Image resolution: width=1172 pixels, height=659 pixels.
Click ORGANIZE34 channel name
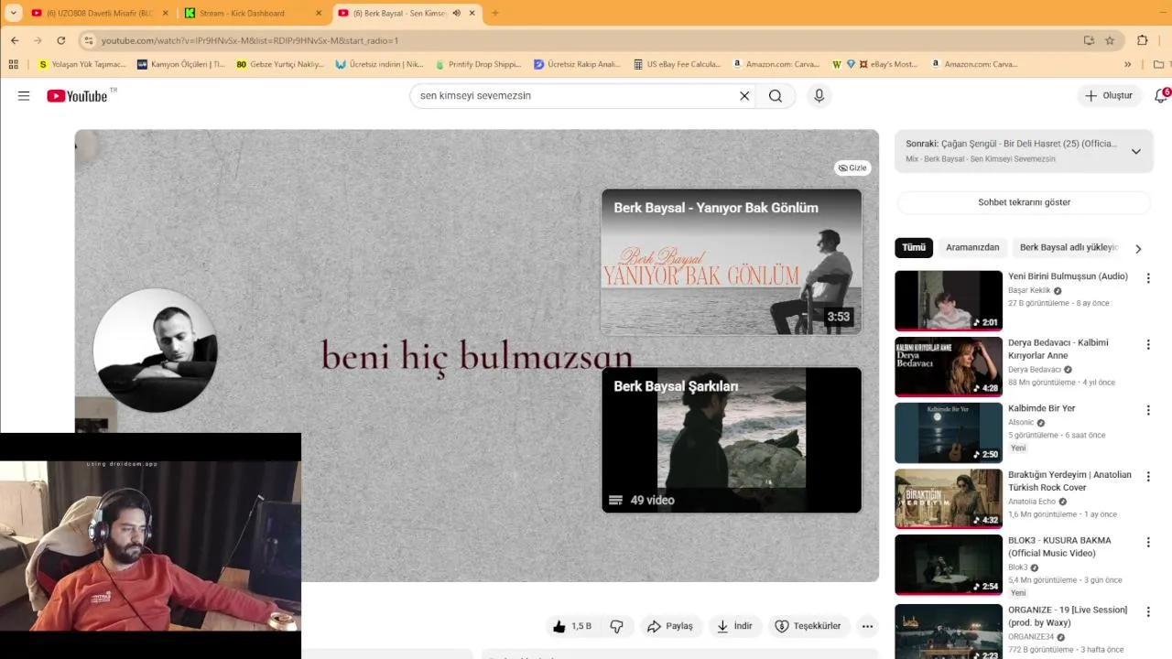[1030, 637]
